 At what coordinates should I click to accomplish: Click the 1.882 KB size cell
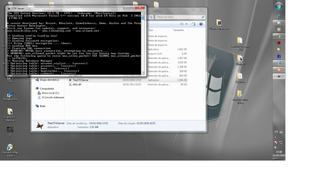[x=182, y=49]
